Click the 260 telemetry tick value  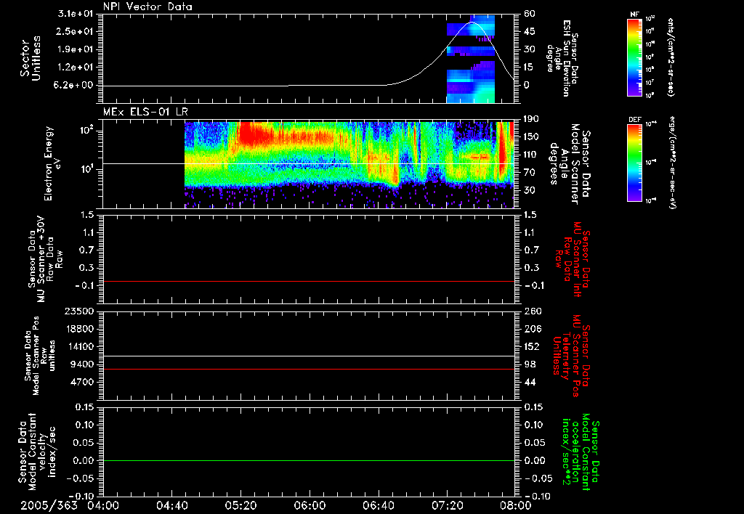pos(533,311)
